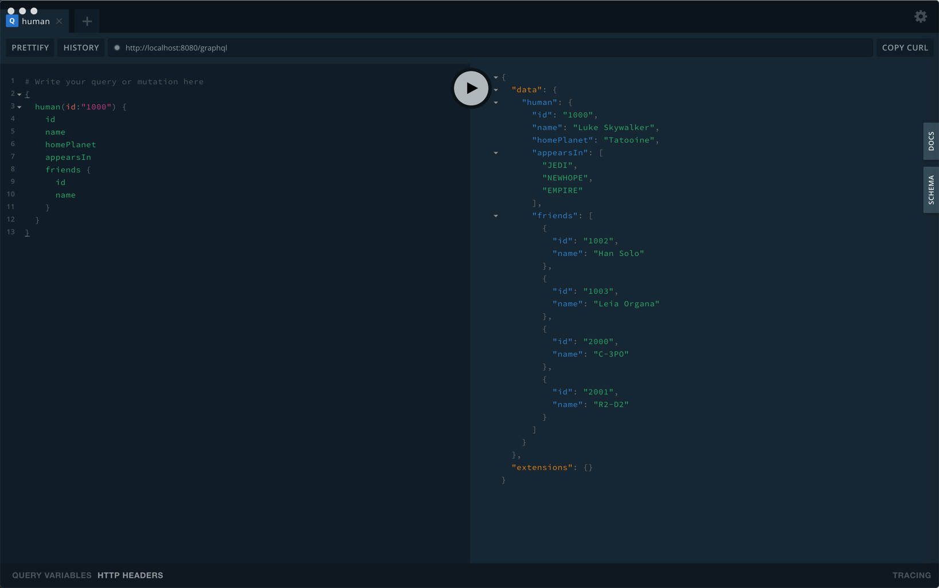The image size is (939, 588).
Task: Click "NEWHOPE" in the appearsIn list
Action: (x=565, y=177)
